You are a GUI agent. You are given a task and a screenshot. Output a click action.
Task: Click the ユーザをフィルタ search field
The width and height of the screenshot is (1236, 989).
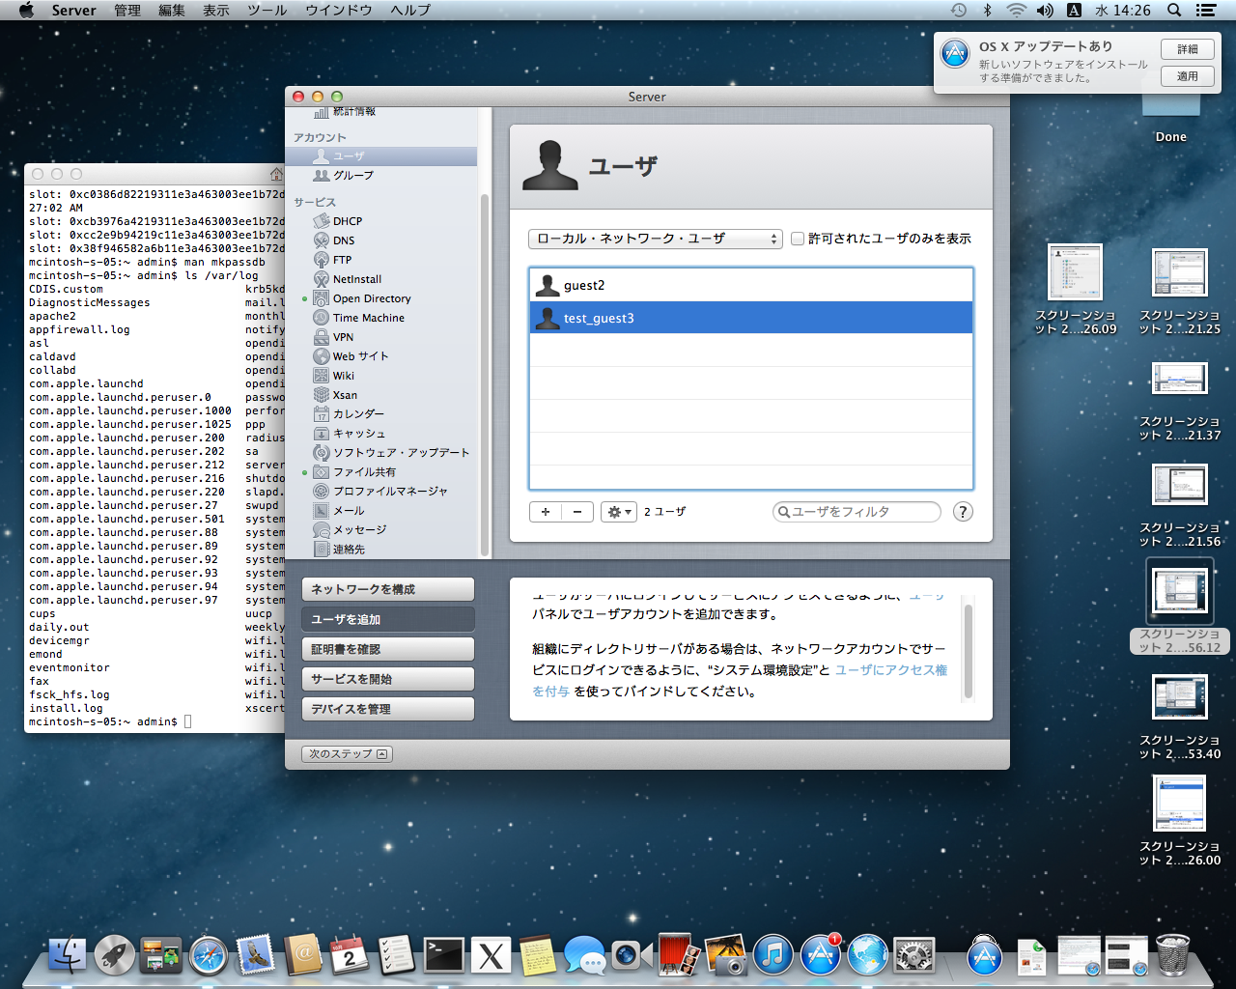click(857, 512)
